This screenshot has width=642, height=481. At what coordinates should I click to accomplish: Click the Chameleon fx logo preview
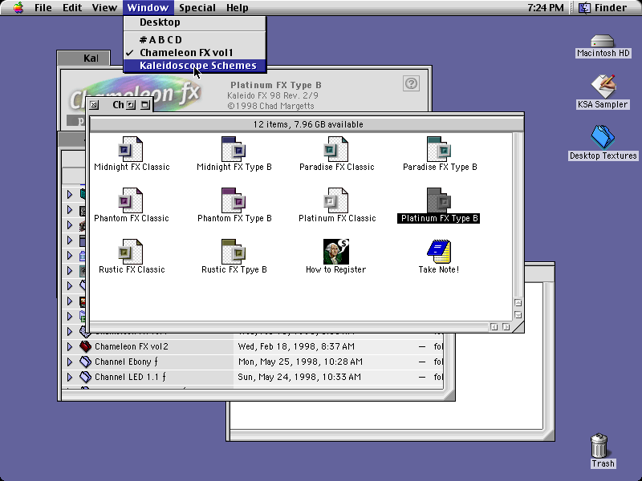[135, 92]
